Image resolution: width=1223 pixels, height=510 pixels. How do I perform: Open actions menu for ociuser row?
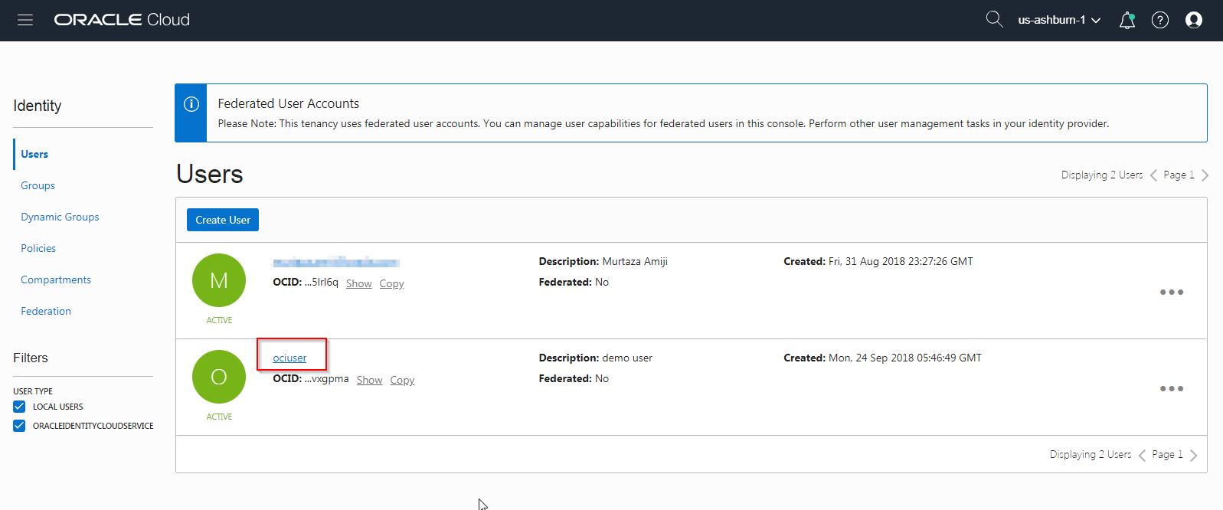pyautogui.click(x=1171, y=389)
